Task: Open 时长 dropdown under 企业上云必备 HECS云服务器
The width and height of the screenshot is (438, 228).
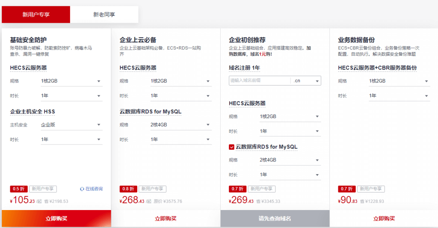Action: [x=181, y=96]
